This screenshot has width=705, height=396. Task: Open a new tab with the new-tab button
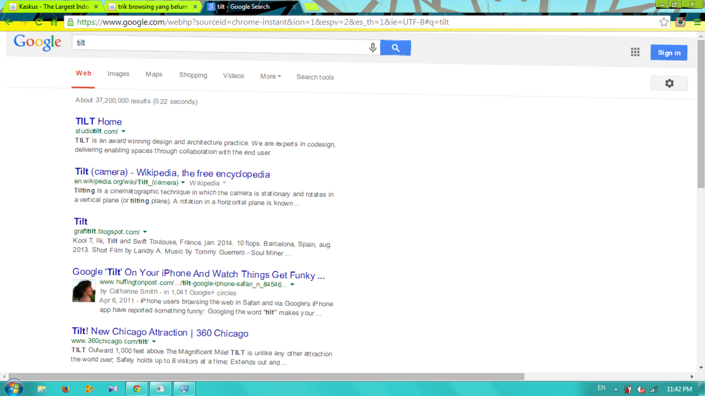pyautogui.click(x=311, y=7)
